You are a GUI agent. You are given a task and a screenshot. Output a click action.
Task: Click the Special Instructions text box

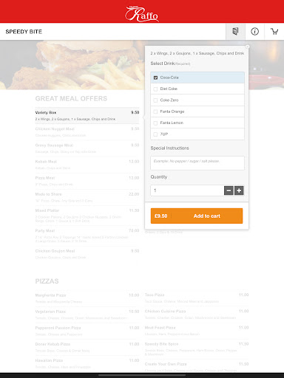197,163
